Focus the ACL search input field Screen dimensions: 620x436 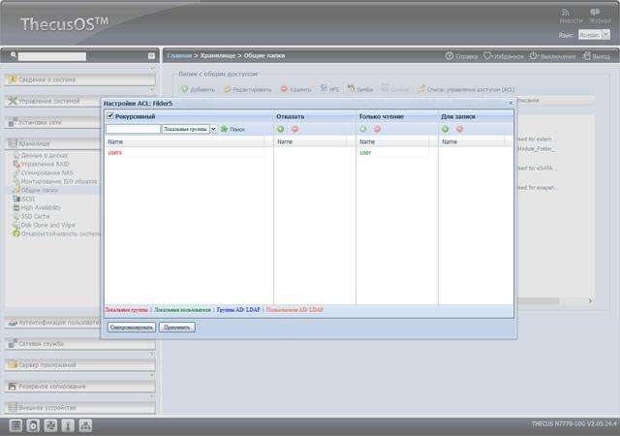tap(133, 129)
